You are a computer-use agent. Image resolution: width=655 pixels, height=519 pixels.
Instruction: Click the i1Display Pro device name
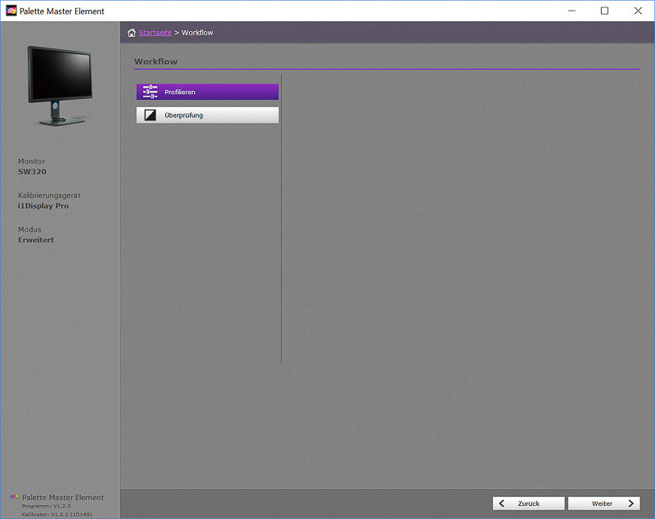pos(43,205)
